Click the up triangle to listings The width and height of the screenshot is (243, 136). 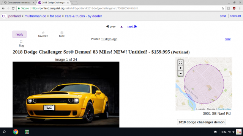click(x=121, y=27)
